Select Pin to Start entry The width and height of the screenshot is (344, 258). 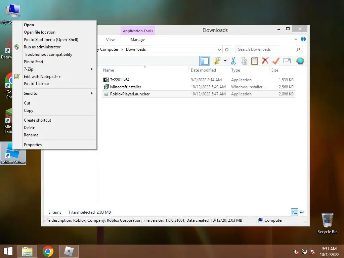(55, 62)
